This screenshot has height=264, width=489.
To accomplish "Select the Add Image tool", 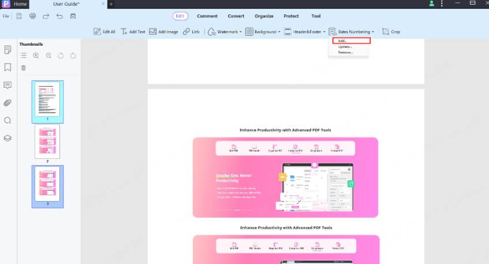I will coord(163,32).
